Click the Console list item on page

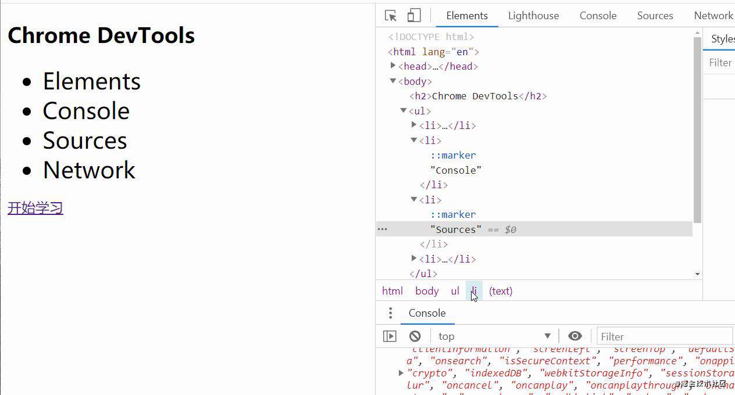(x=86, y=111)
